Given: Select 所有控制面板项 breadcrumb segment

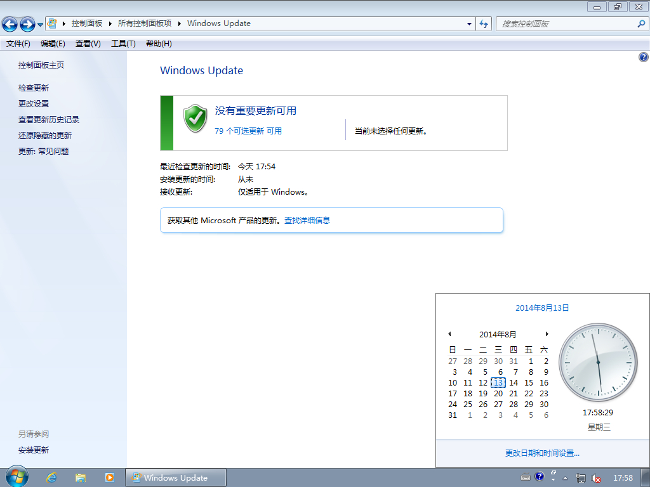Looking at the screenshot, I should (145, 23).
